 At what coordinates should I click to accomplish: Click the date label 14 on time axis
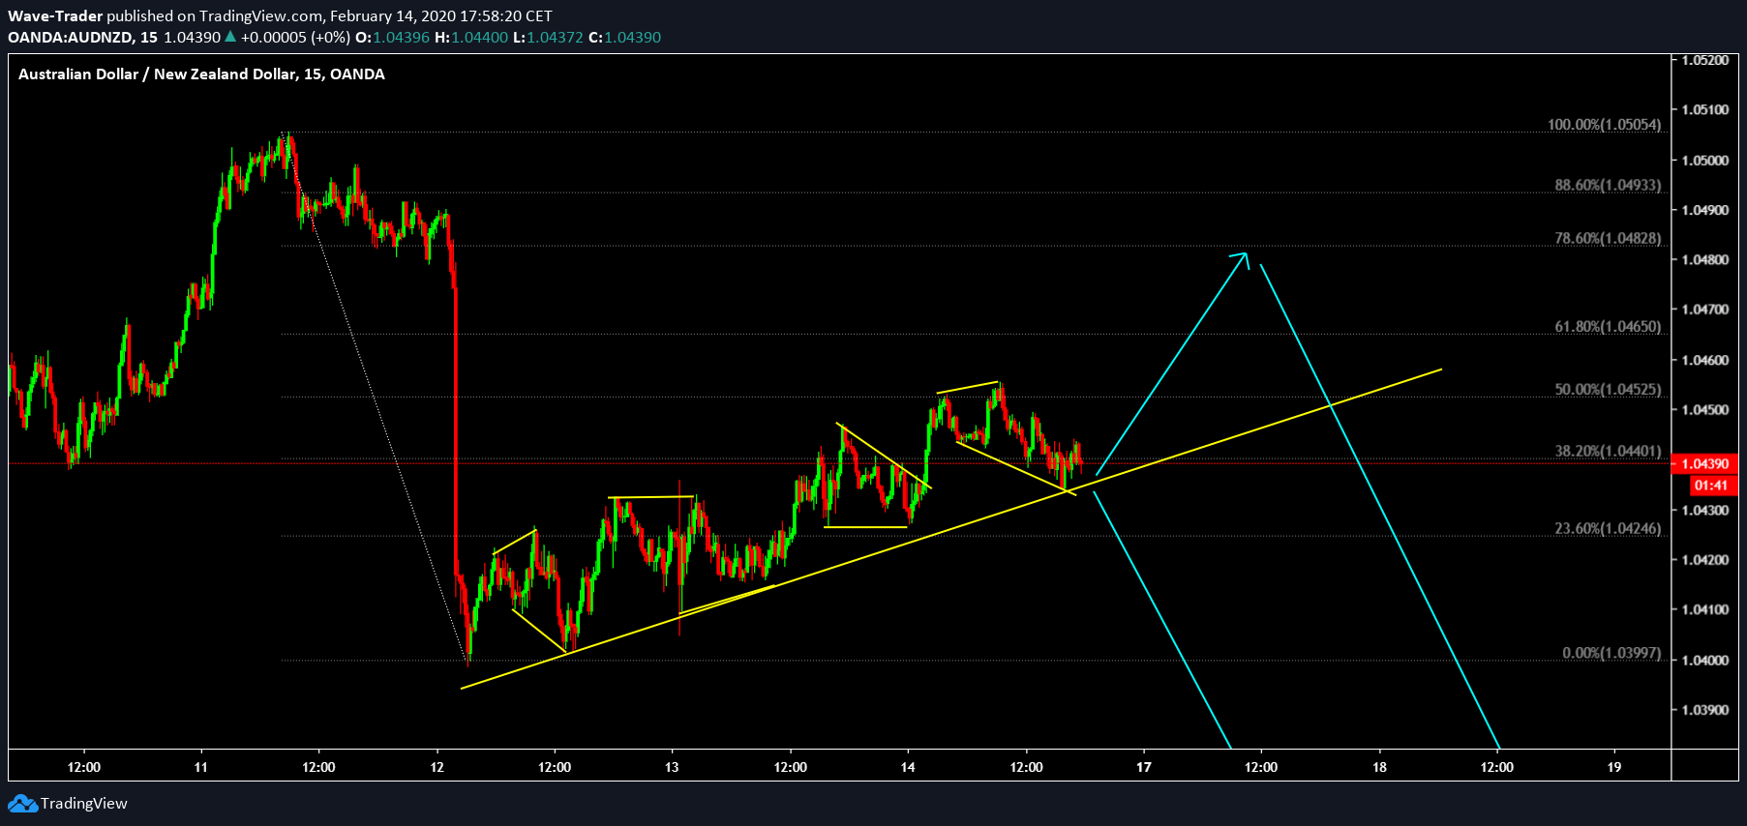[x=908, y=767]
